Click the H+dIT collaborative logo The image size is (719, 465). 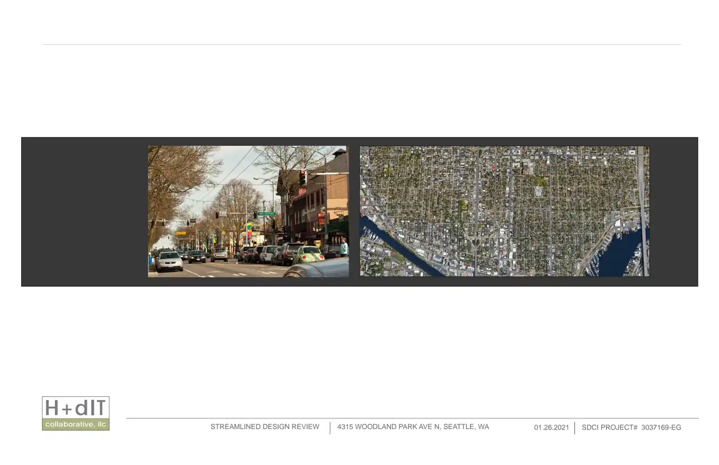[x=75, y=413]
